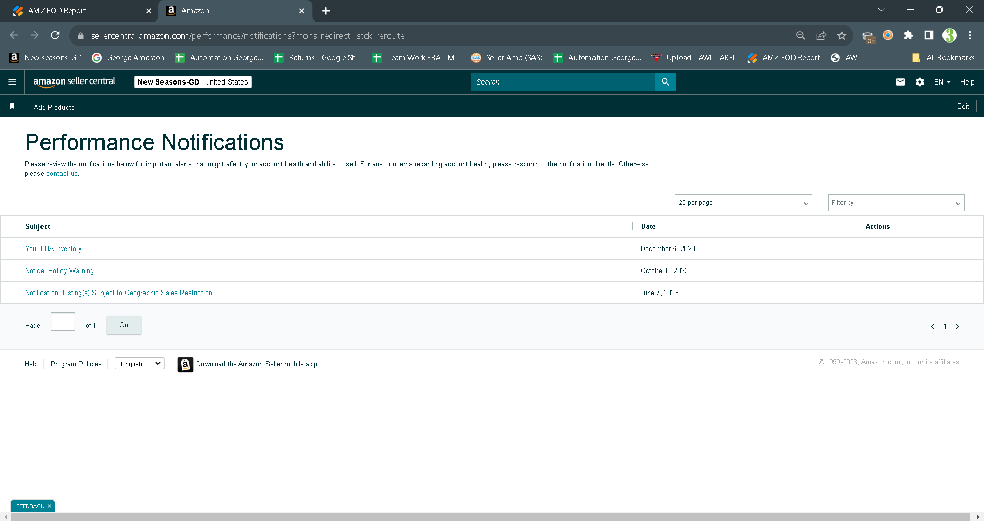
Task: Open the Filter by dropdown
Action: (896, 203)
